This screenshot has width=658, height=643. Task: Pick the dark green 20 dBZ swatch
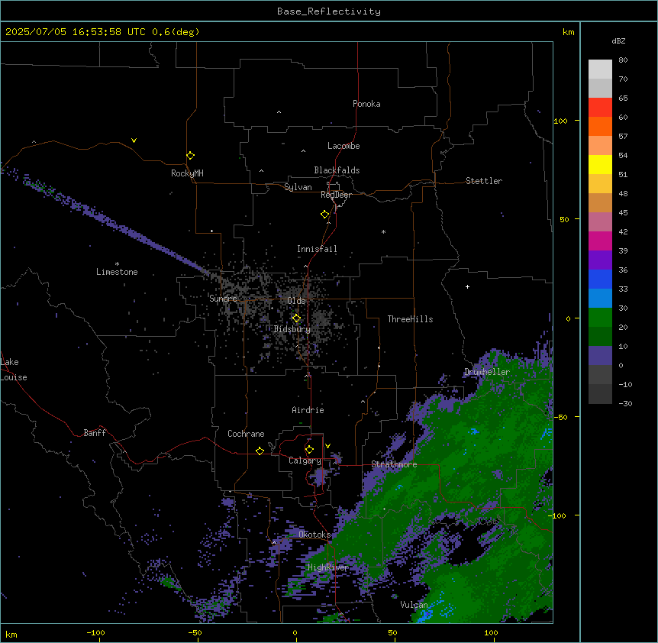coord(600,336)
